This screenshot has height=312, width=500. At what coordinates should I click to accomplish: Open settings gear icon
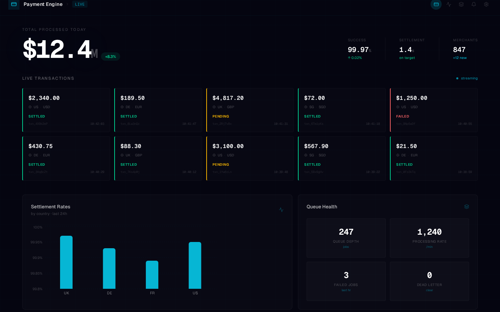coord(486,4)
